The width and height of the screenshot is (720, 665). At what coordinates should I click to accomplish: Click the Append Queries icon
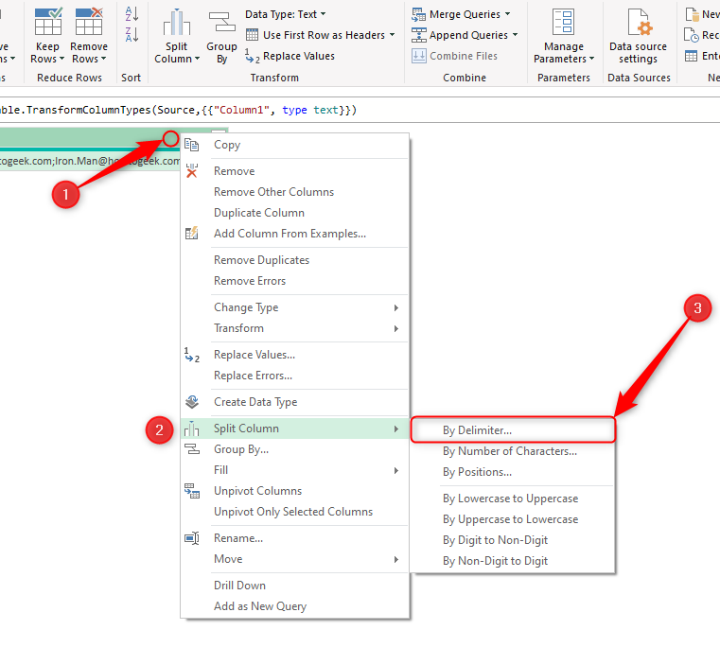click(418, 35)
